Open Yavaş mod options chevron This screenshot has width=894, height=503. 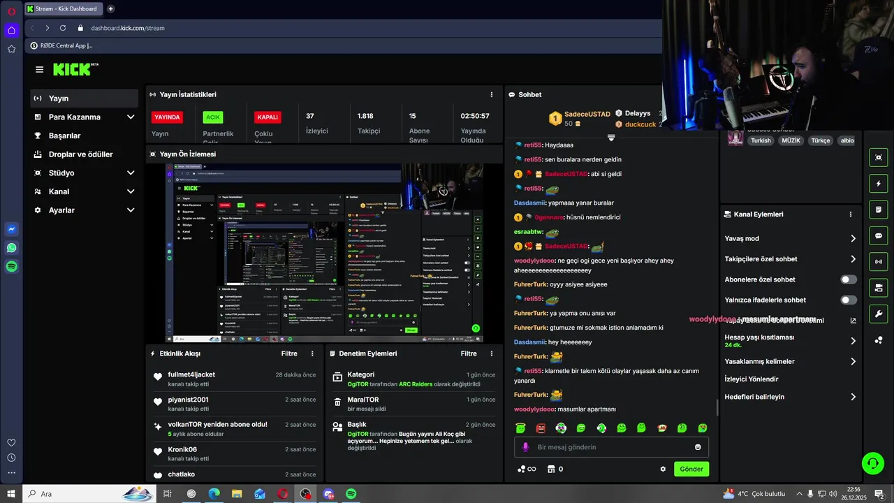coord(853,238)
